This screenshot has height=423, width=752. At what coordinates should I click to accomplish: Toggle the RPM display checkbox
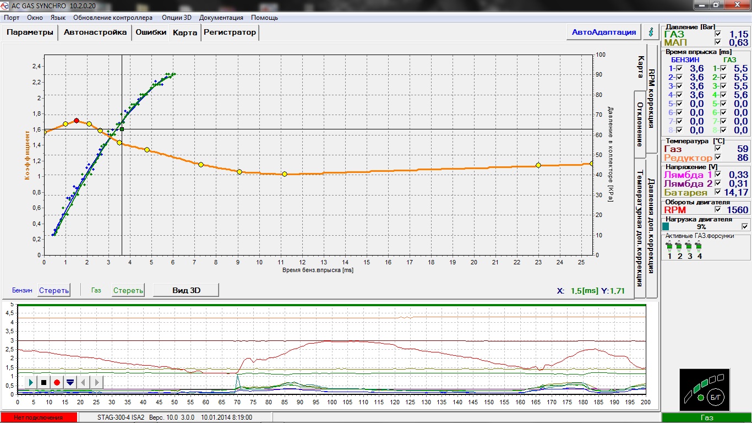coord(717,210)
